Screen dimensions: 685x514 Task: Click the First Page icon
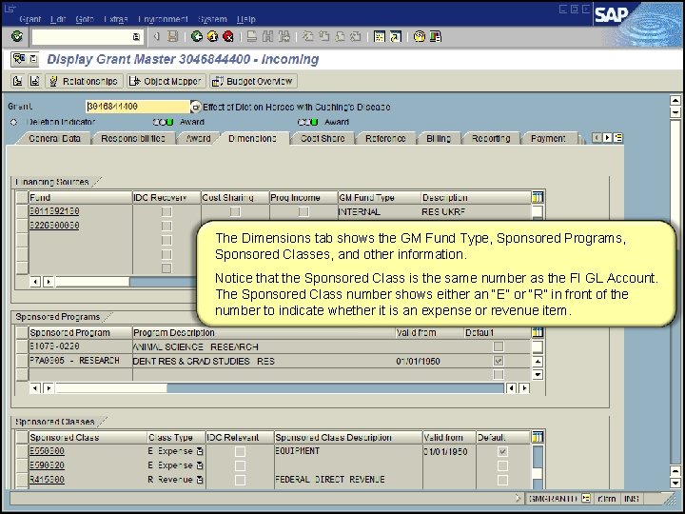tap(308, 36)
